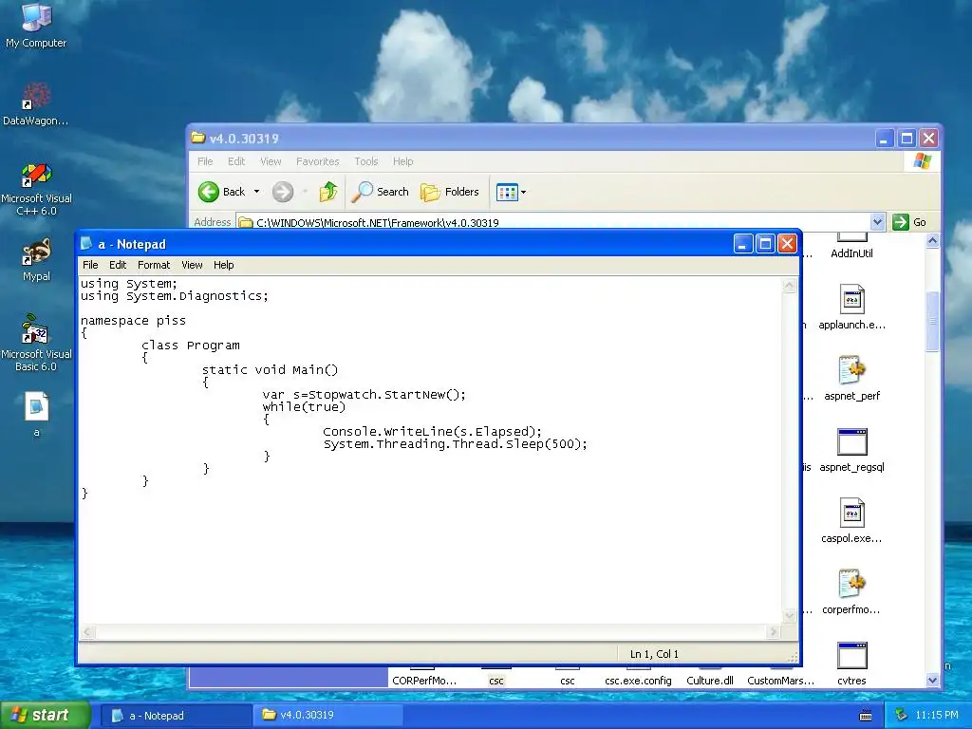Open Notepad View menu
This screenshot has width=972, height=729.
tap(192, 265)
